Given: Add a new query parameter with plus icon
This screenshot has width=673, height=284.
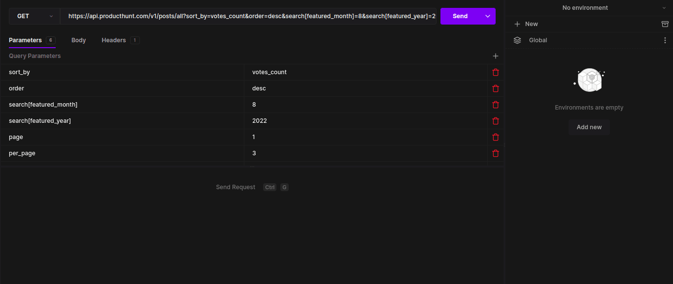Looking at the screenshot, I should pos(496,56).
